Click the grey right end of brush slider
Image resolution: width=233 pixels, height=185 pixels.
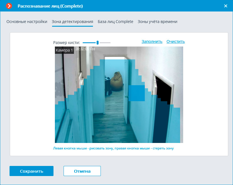point(106,43)
